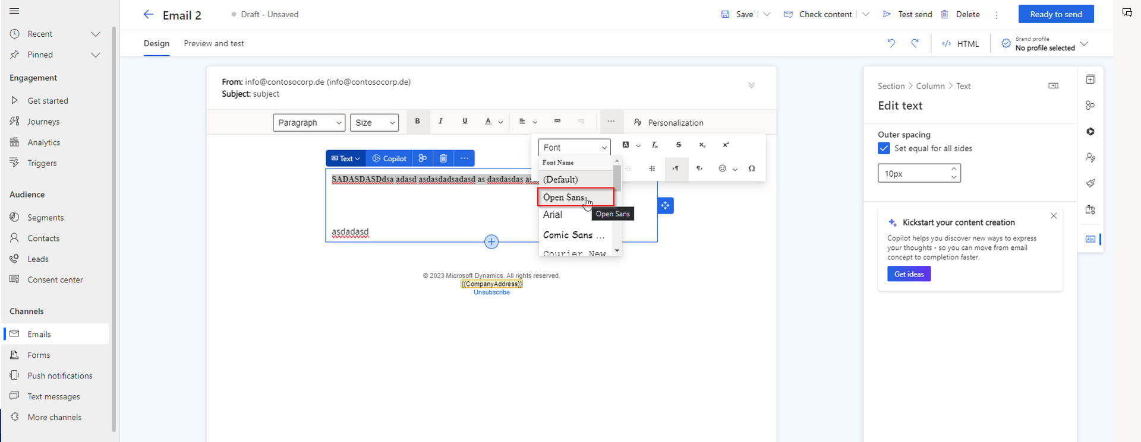Insert special character with omega icon
This screenshot has width=1141, height=442.
752,168
